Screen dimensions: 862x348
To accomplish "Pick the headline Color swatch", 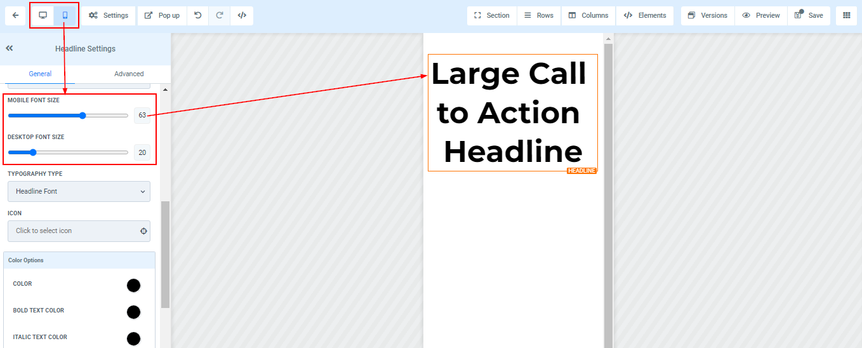I will coord(133,286).
